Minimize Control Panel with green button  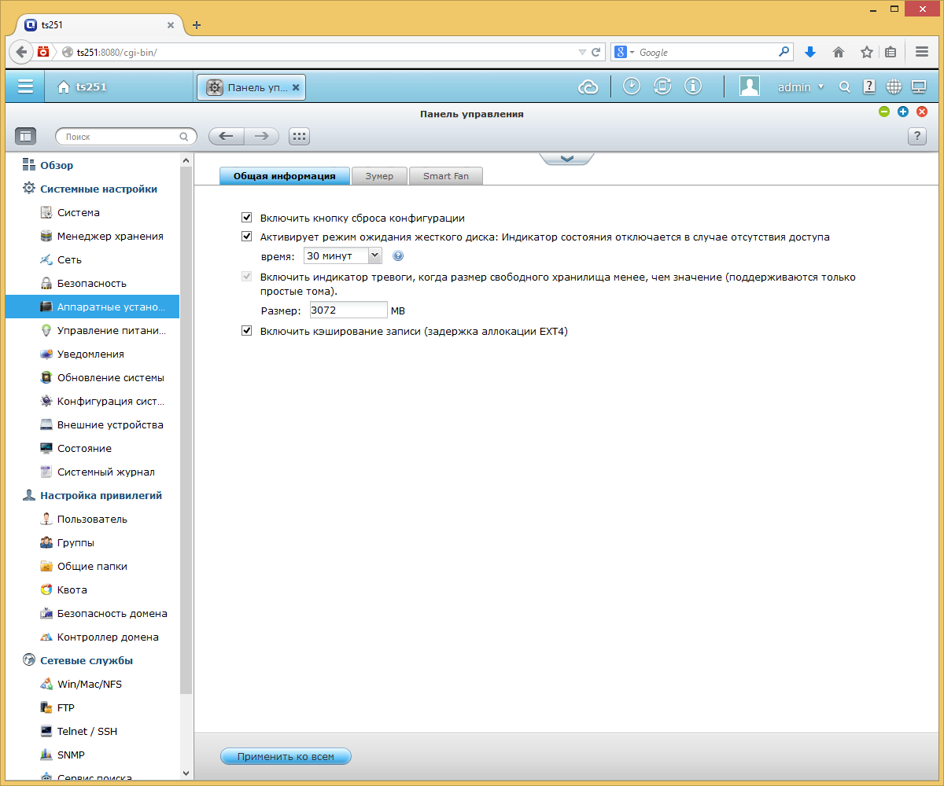884,112
